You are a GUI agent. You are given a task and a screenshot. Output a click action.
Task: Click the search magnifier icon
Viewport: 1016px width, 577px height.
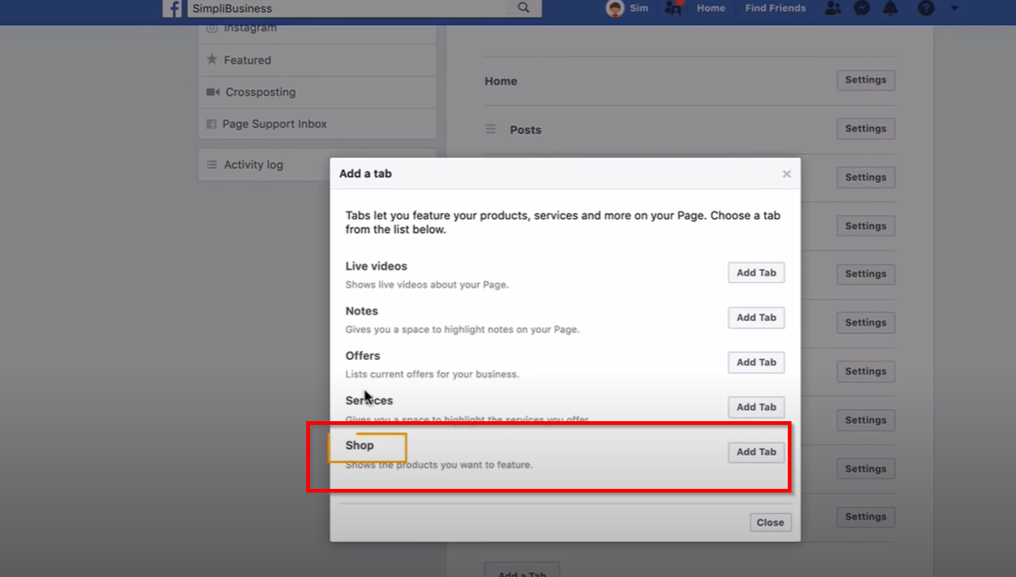click(x=524, y=7)
